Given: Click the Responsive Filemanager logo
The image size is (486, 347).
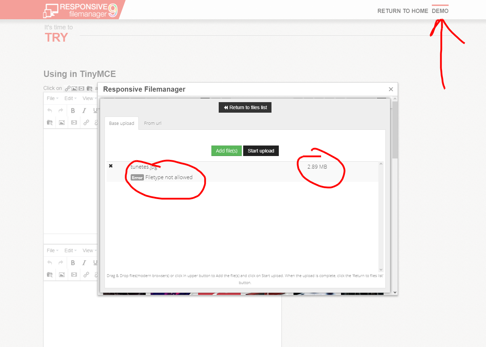Looking at the screenshot, I should [81, 9].
